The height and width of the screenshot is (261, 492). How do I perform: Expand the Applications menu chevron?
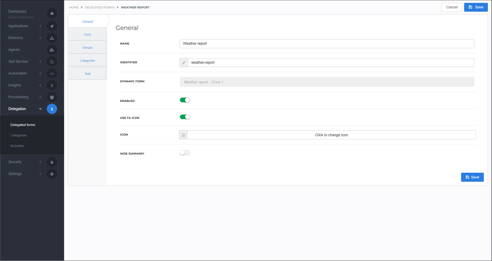(x=40, y=26)
